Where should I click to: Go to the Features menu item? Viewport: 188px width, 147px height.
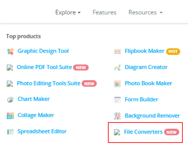(x=104, y=12)
